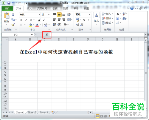This screenshot has width=149, height=120.
Task: Apply percent style
Action: [x=84, y=20]
